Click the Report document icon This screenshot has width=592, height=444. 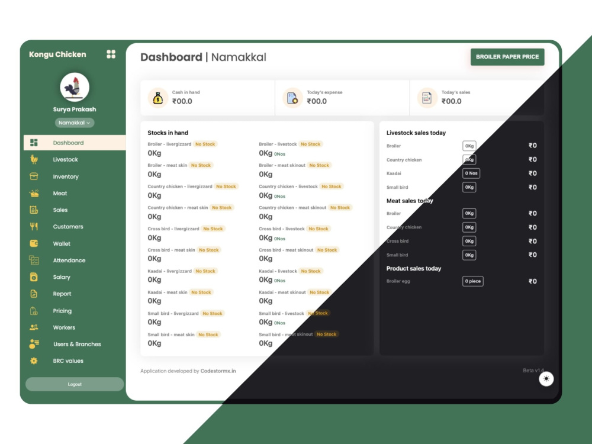coord(34,294)
